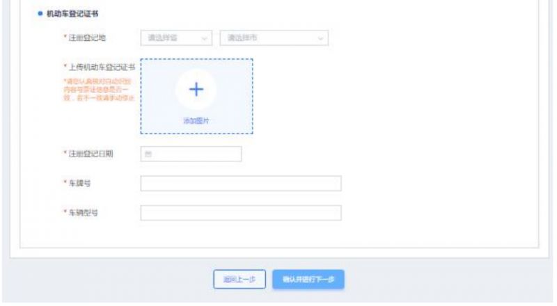The height and width of the screenshot is (306, 557).
Task: Click the 车牌号 label text
Action: pos(79,183)
